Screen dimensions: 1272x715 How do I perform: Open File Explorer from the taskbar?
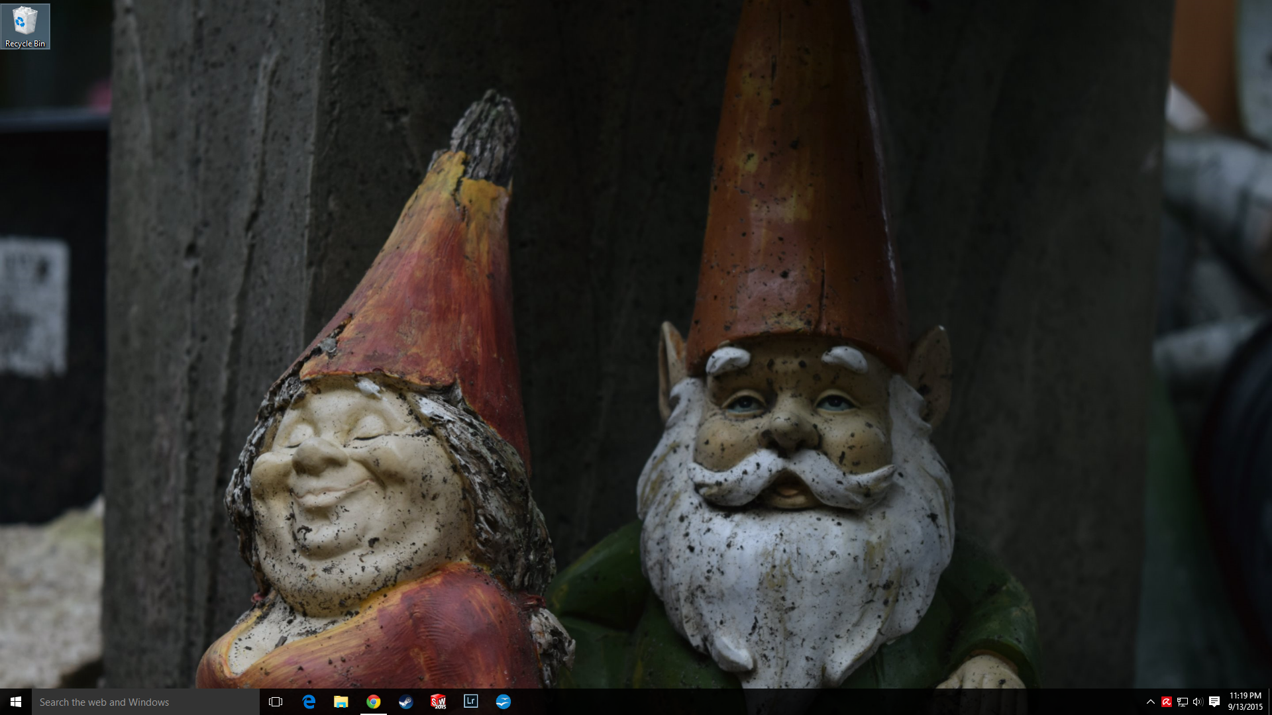coord(341,702)
